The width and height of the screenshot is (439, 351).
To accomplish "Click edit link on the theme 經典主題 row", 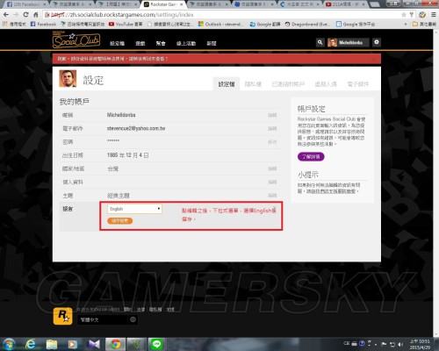I will [x=272, y=196].
